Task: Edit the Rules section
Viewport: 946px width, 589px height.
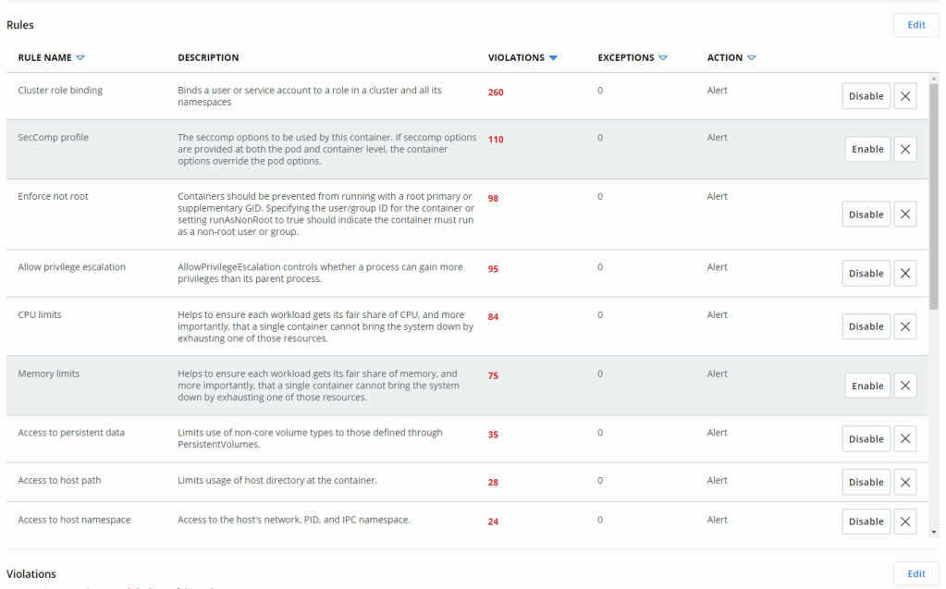Action: pos(915,25)
